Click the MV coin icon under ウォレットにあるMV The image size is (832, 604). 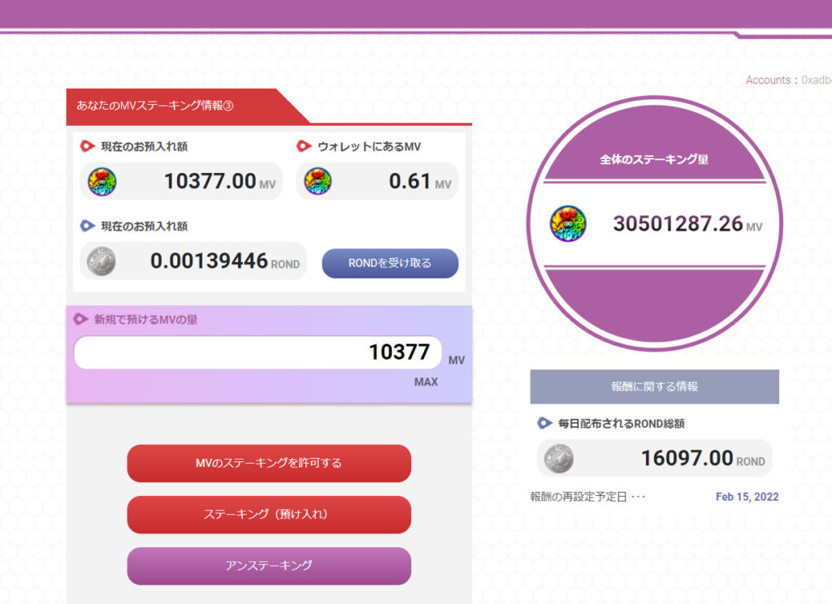tap(317, 181)
